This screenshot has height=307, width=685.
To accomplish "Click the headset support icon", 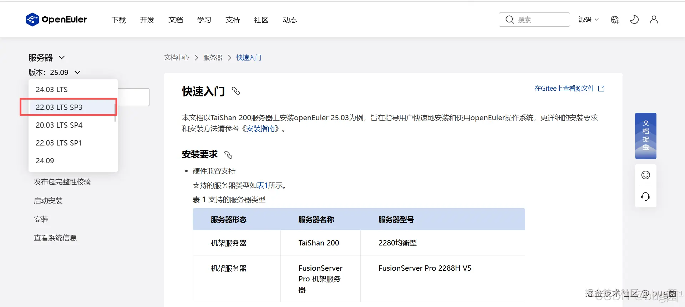I will 646,196.
